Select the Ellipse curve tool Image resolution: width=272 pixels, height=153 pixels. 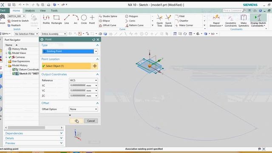tap(105, 21)
